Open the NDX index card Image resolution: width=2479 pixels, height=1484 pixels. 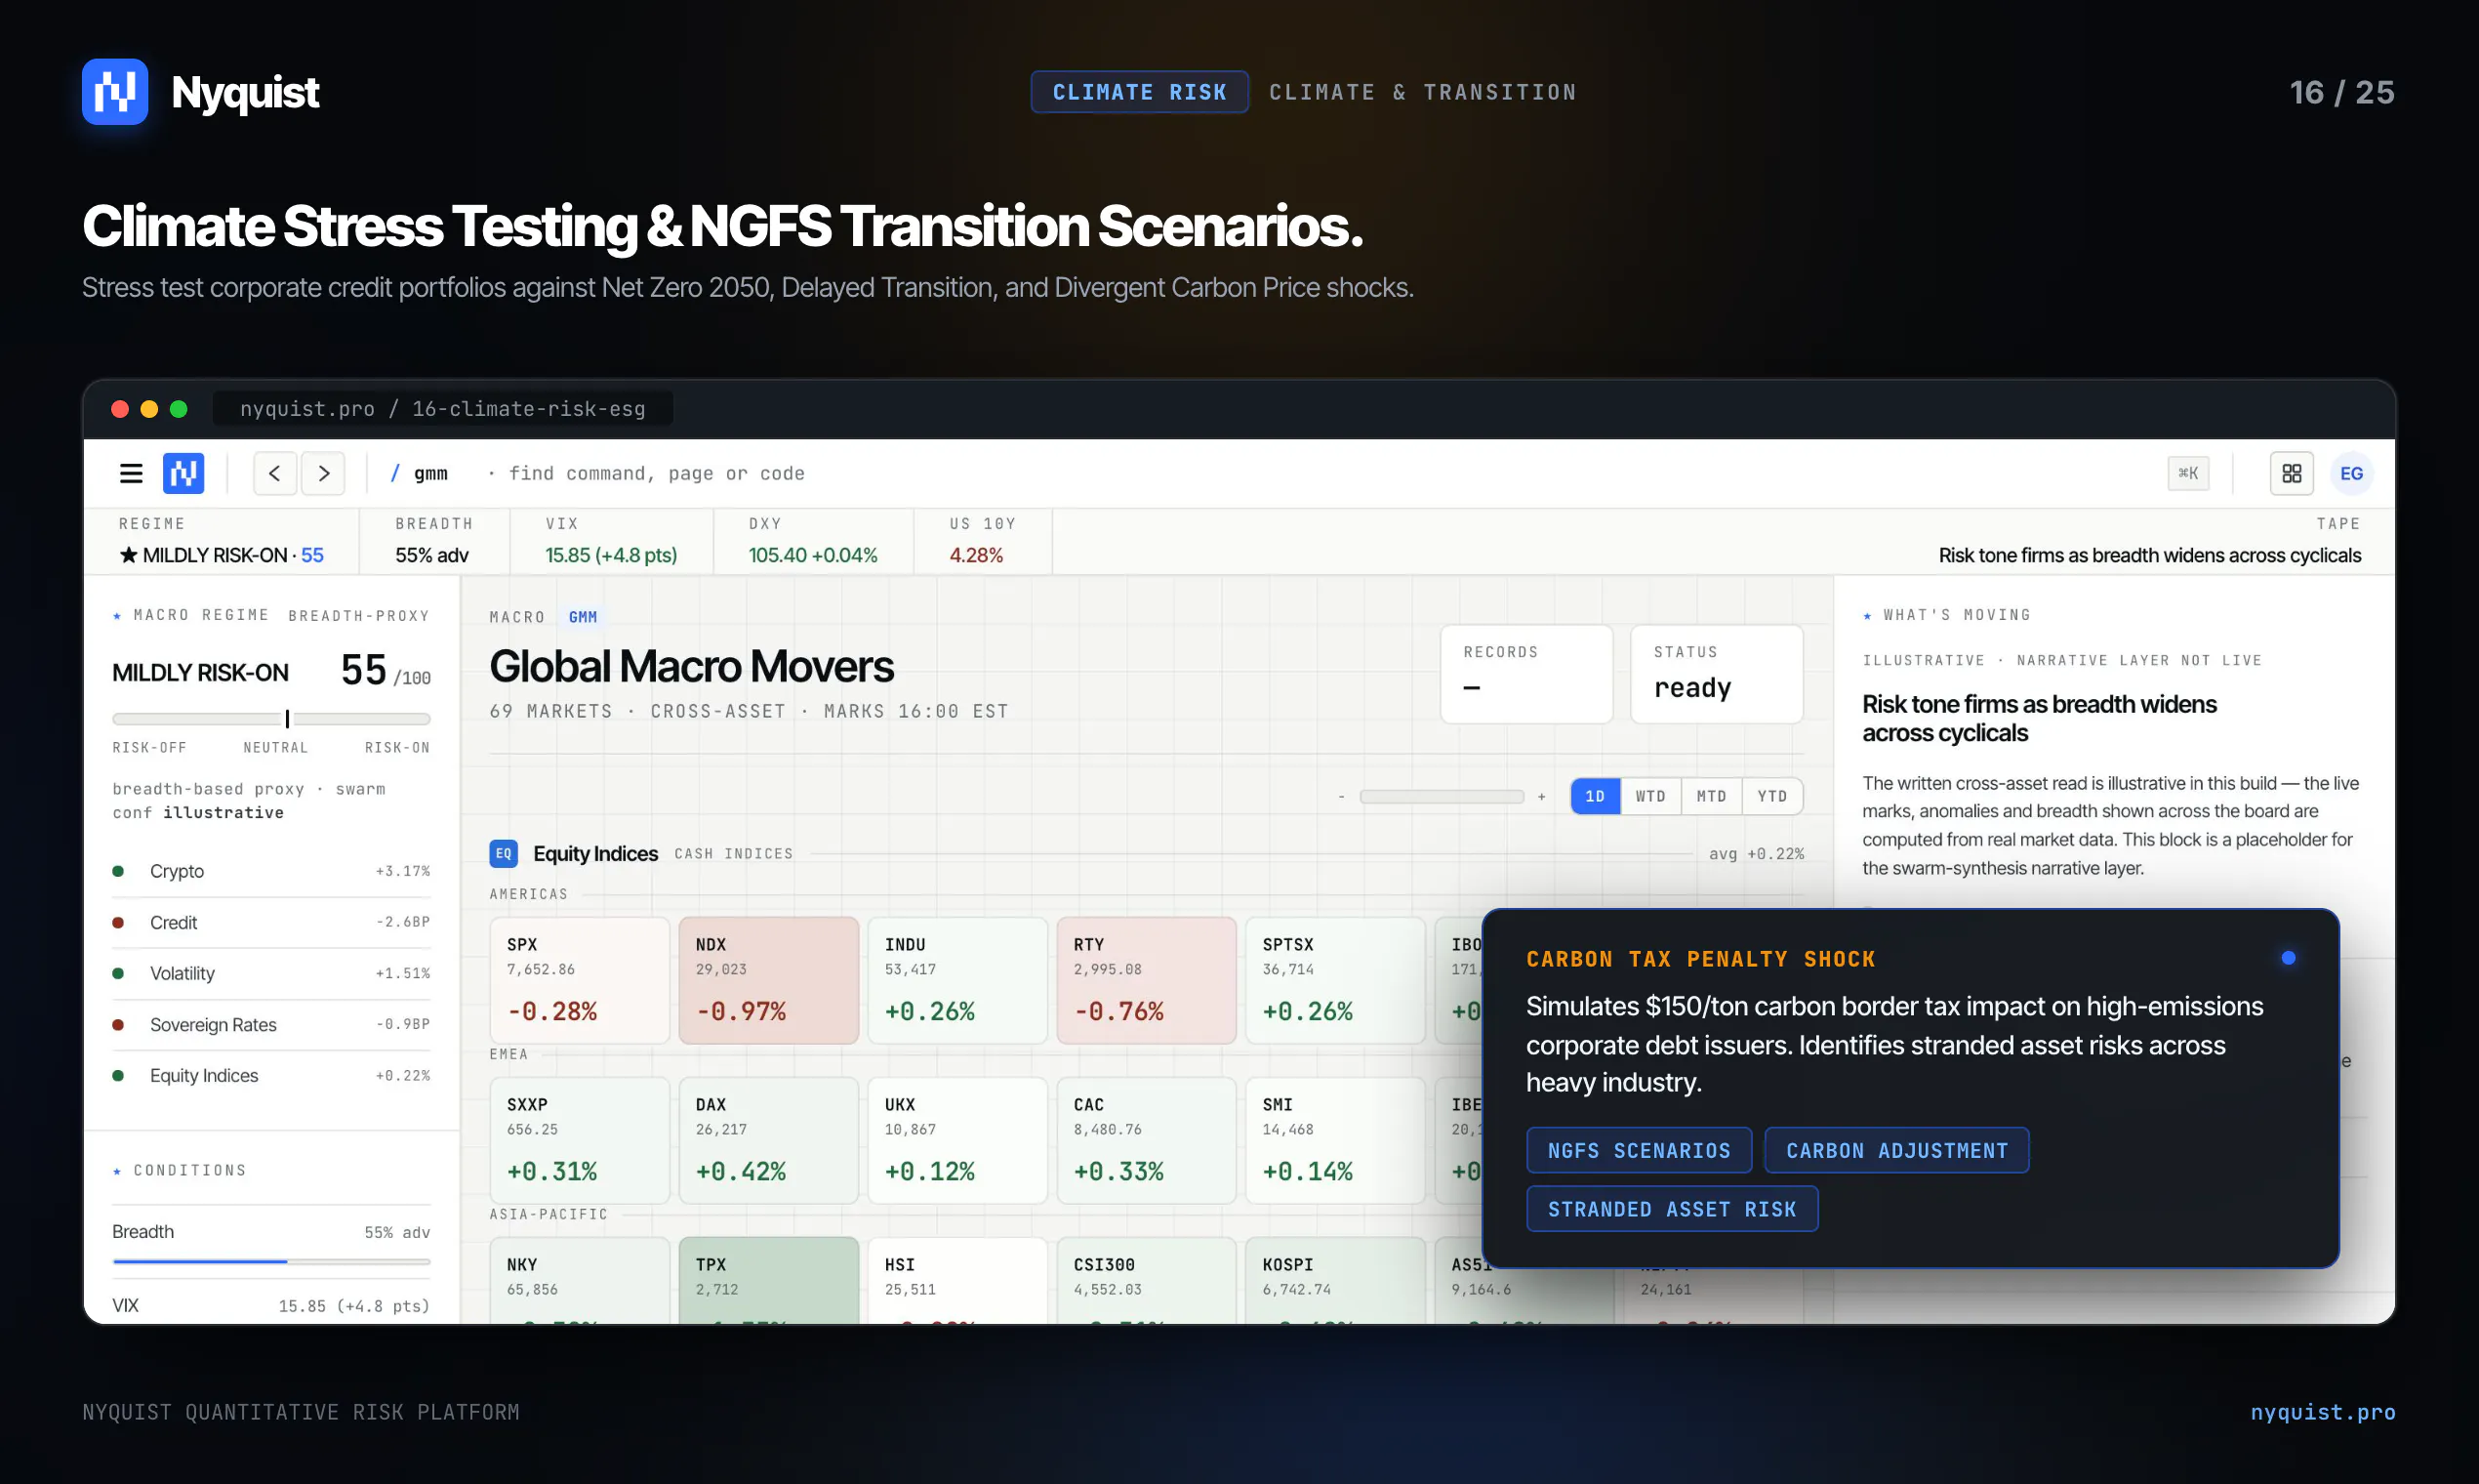[769, 980]
